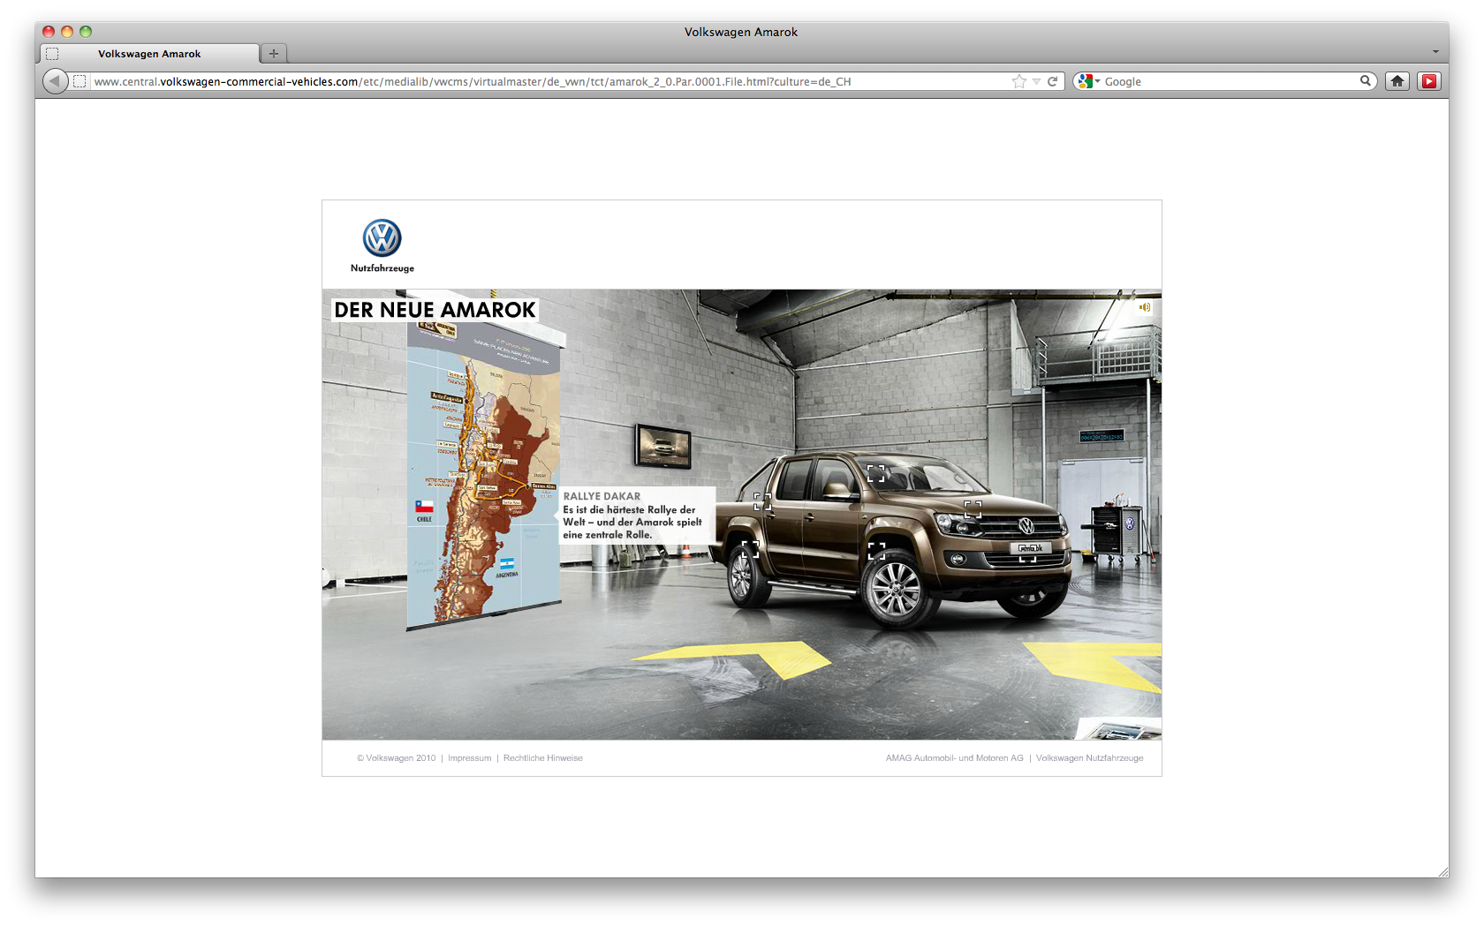1484x926 pixels.
Task: Open the Volkswagen Nutzfahrzeuge footer link
Action: pyautogui.click(x=1089, y=758)
